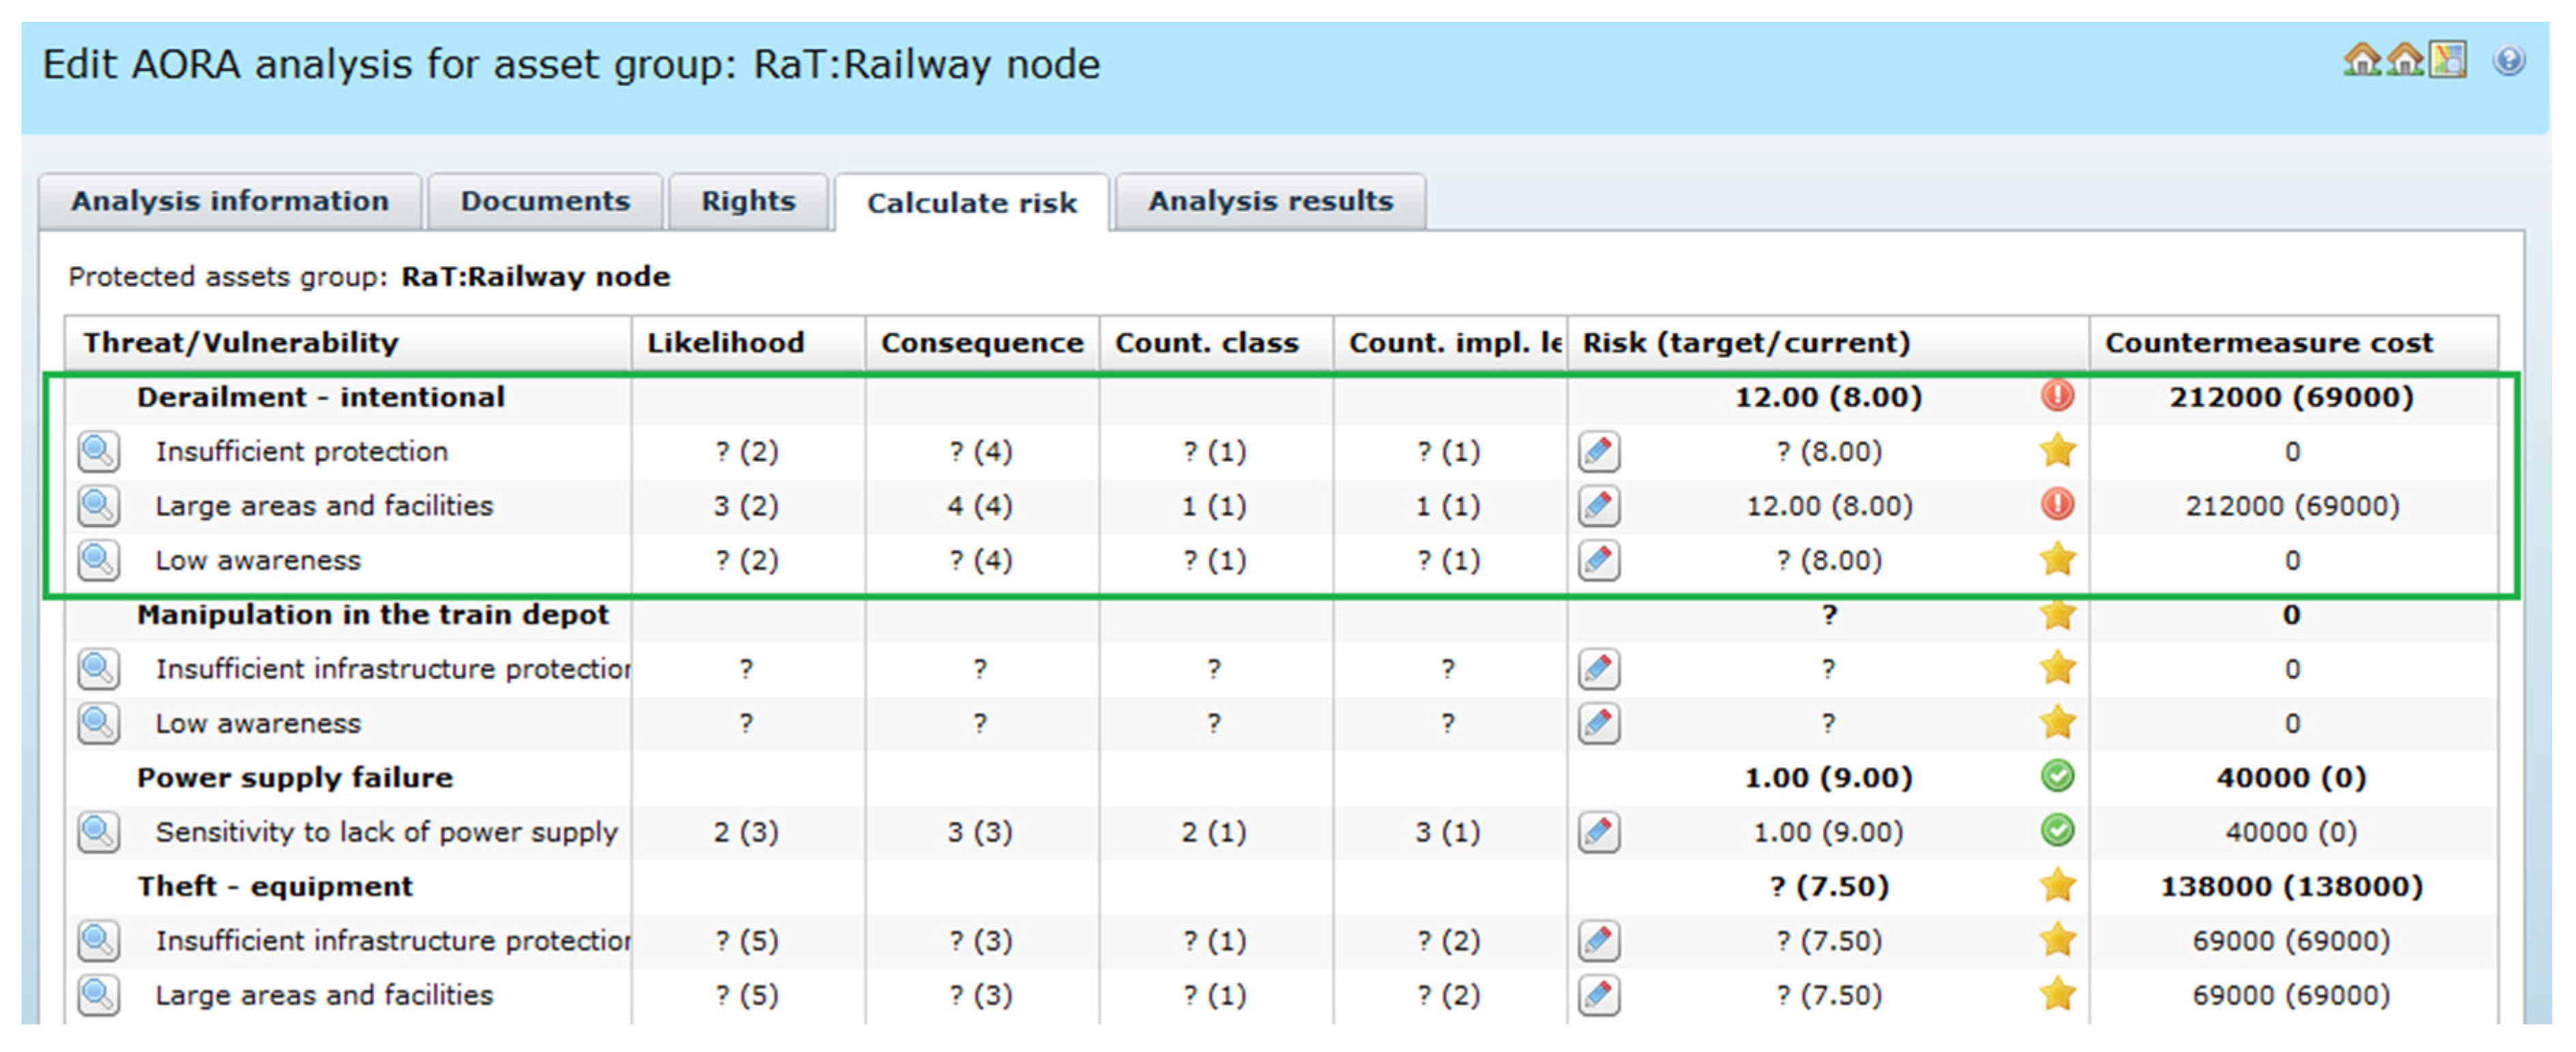This screenshot has height=1052, width=2576.
Task: Click pencil icon for Low awareness under Derailment
Action: point(1599,560)
